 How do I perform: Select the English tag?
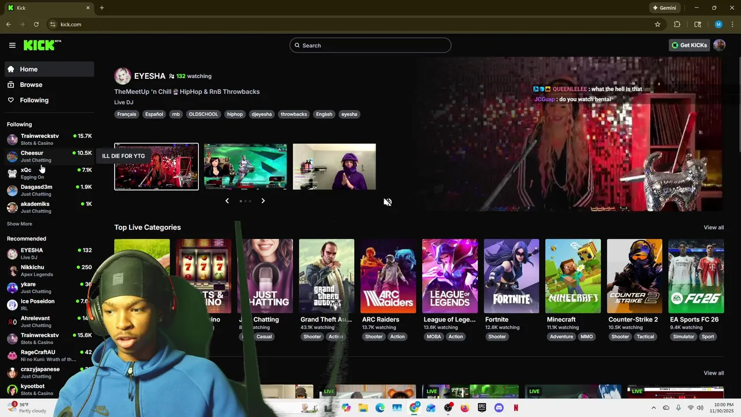click(324, 114)
